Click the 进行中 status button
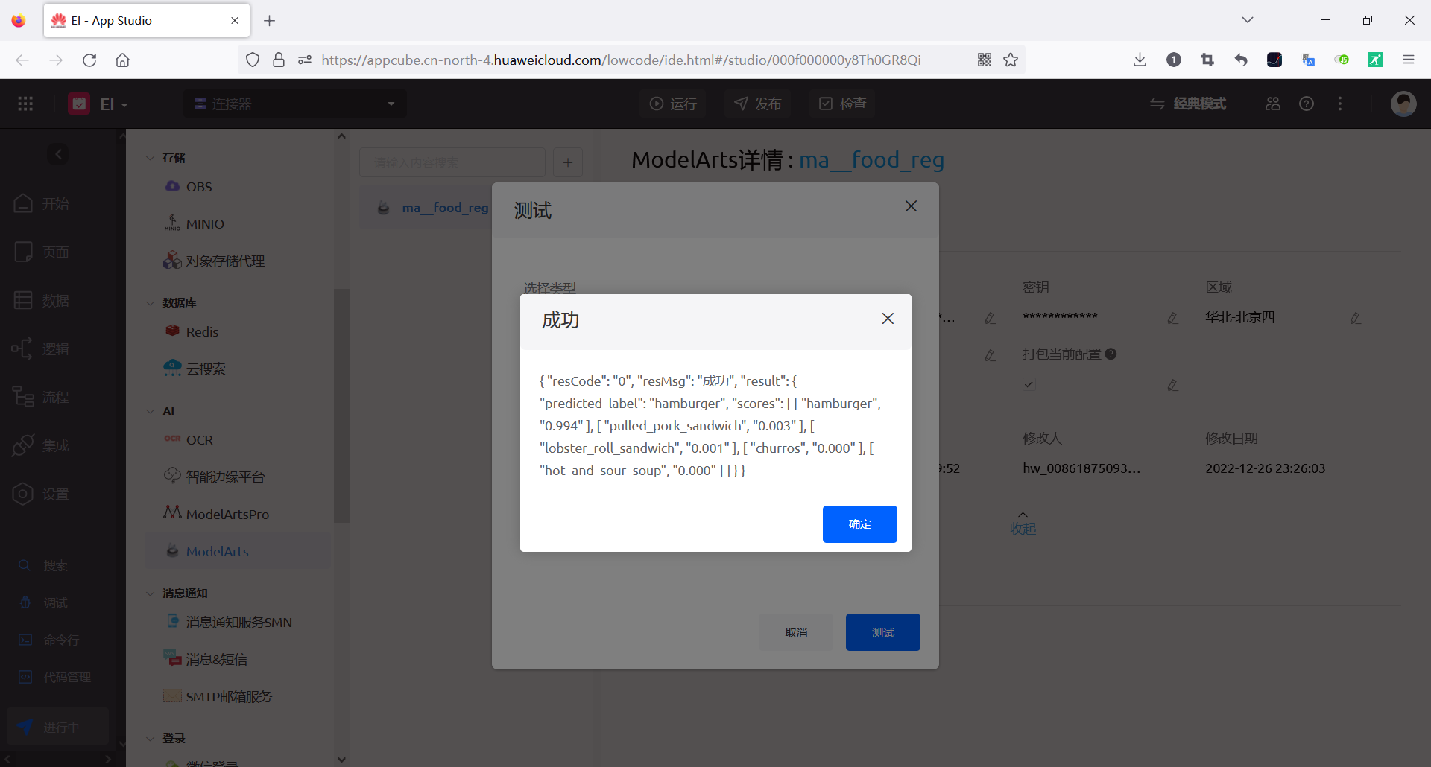The image size is (1431, 767). 58,727
